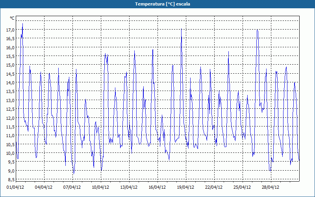Screen dimensions: 315x197
Task: Click the 07/04/12 date label
Action: 72,187
